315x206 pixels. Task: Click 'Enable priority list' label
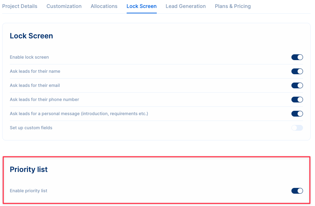[29, 191]
